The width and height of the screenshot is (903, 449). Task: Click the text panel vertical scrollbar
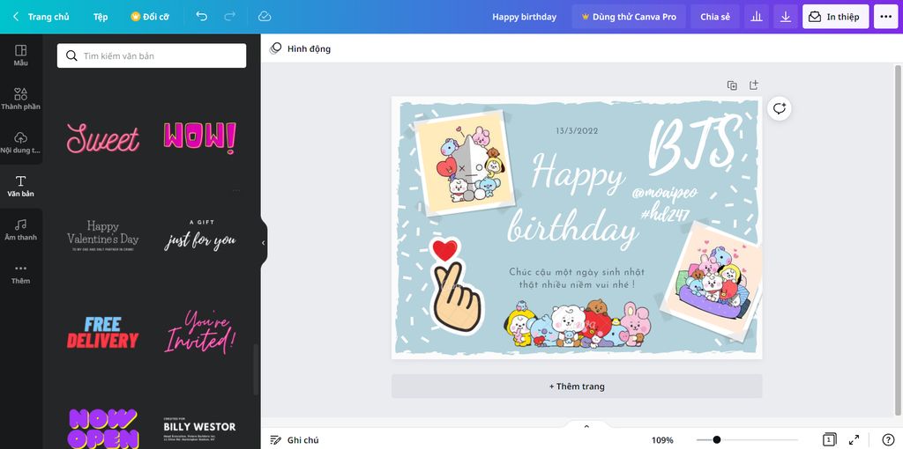tap(256, 368)
